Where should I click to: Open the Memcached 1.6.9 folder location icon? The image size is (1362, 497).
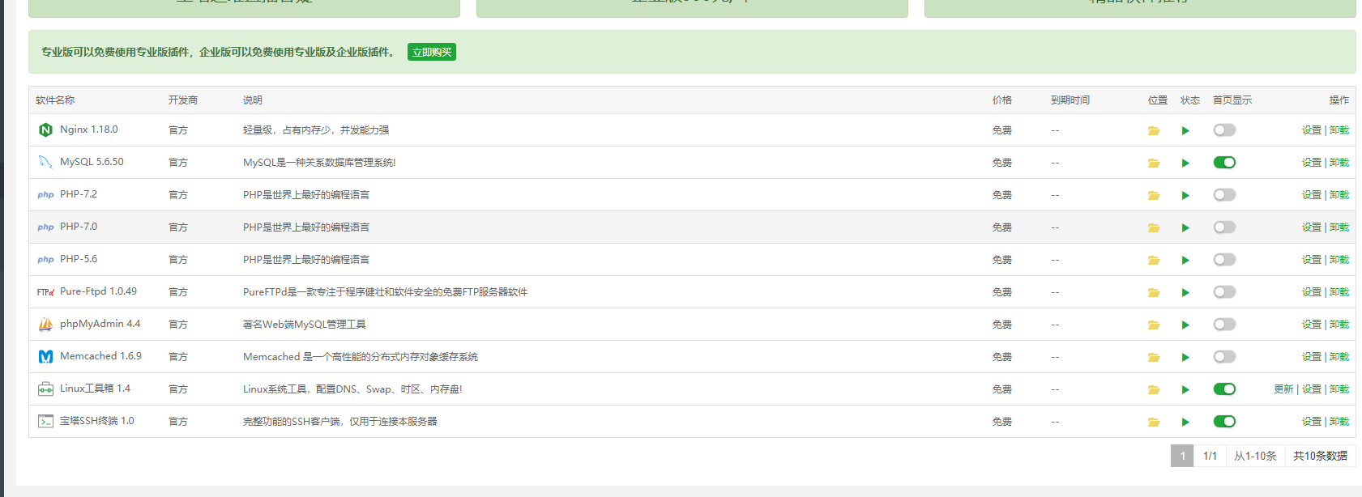click(x=1154, y=357)
